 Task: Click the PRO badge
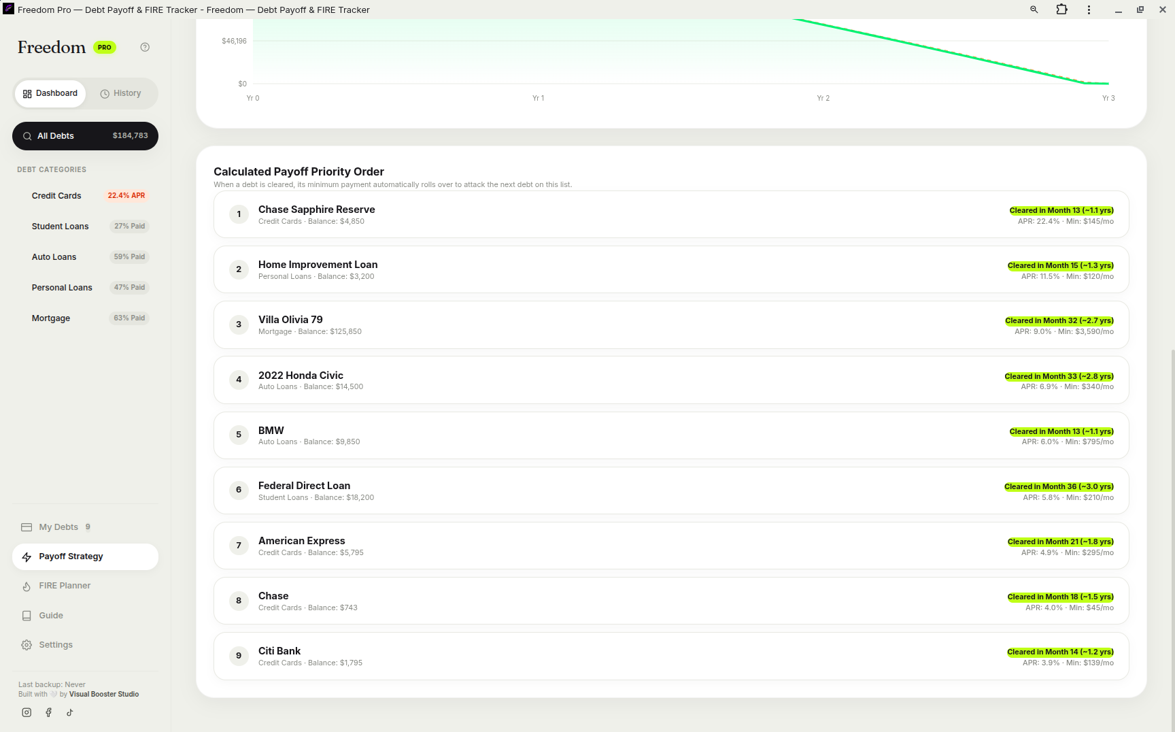105,48
